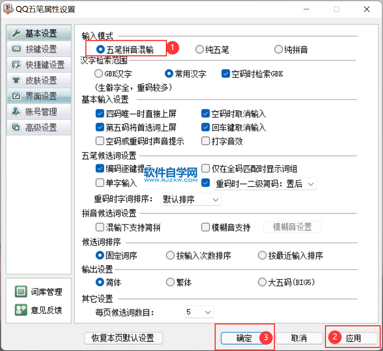Screen dimensions: 383x351
Task: Select 按最近输入排序 option
Action: pos(262,255)
